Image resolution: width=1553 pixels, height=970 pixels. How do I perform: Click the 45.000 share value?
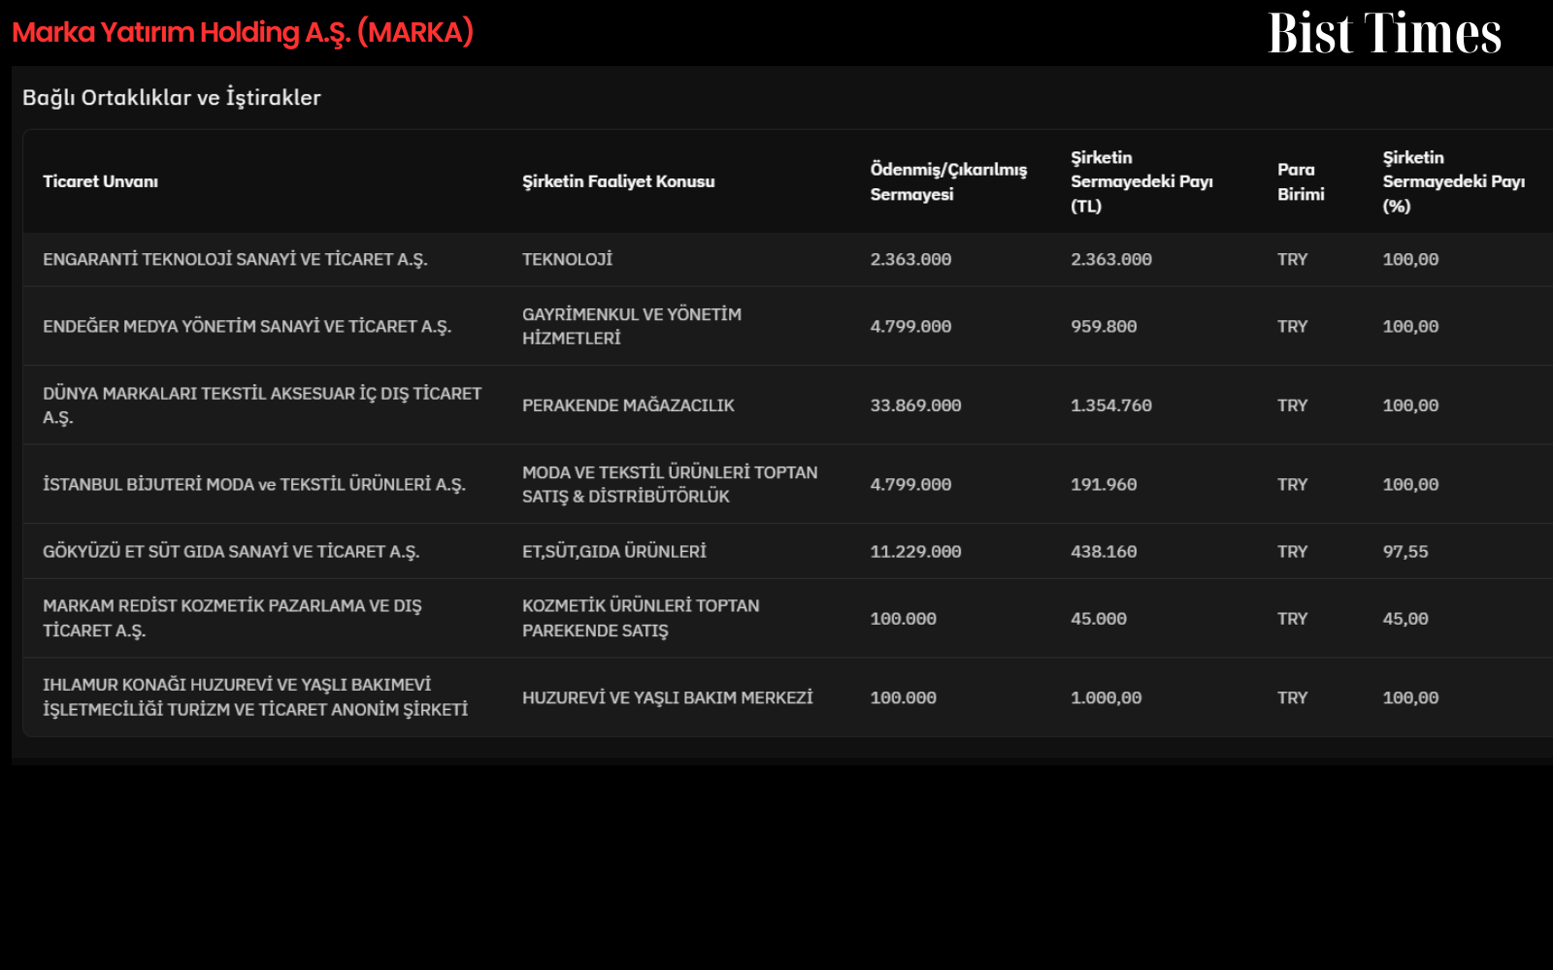(x=1099, y=618)
